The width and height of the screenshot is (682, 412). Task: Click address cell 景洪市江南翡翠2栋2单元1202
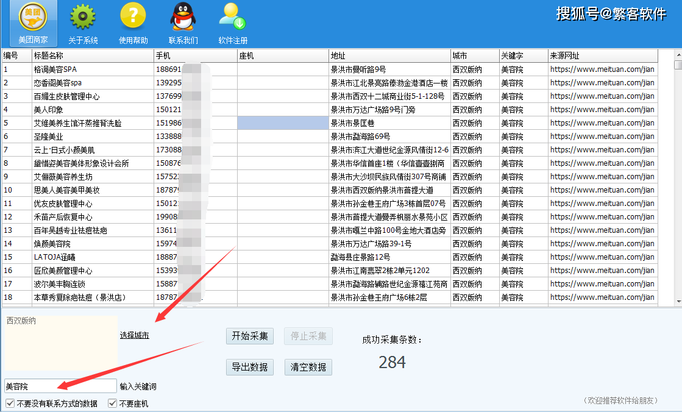click(389, 270)
